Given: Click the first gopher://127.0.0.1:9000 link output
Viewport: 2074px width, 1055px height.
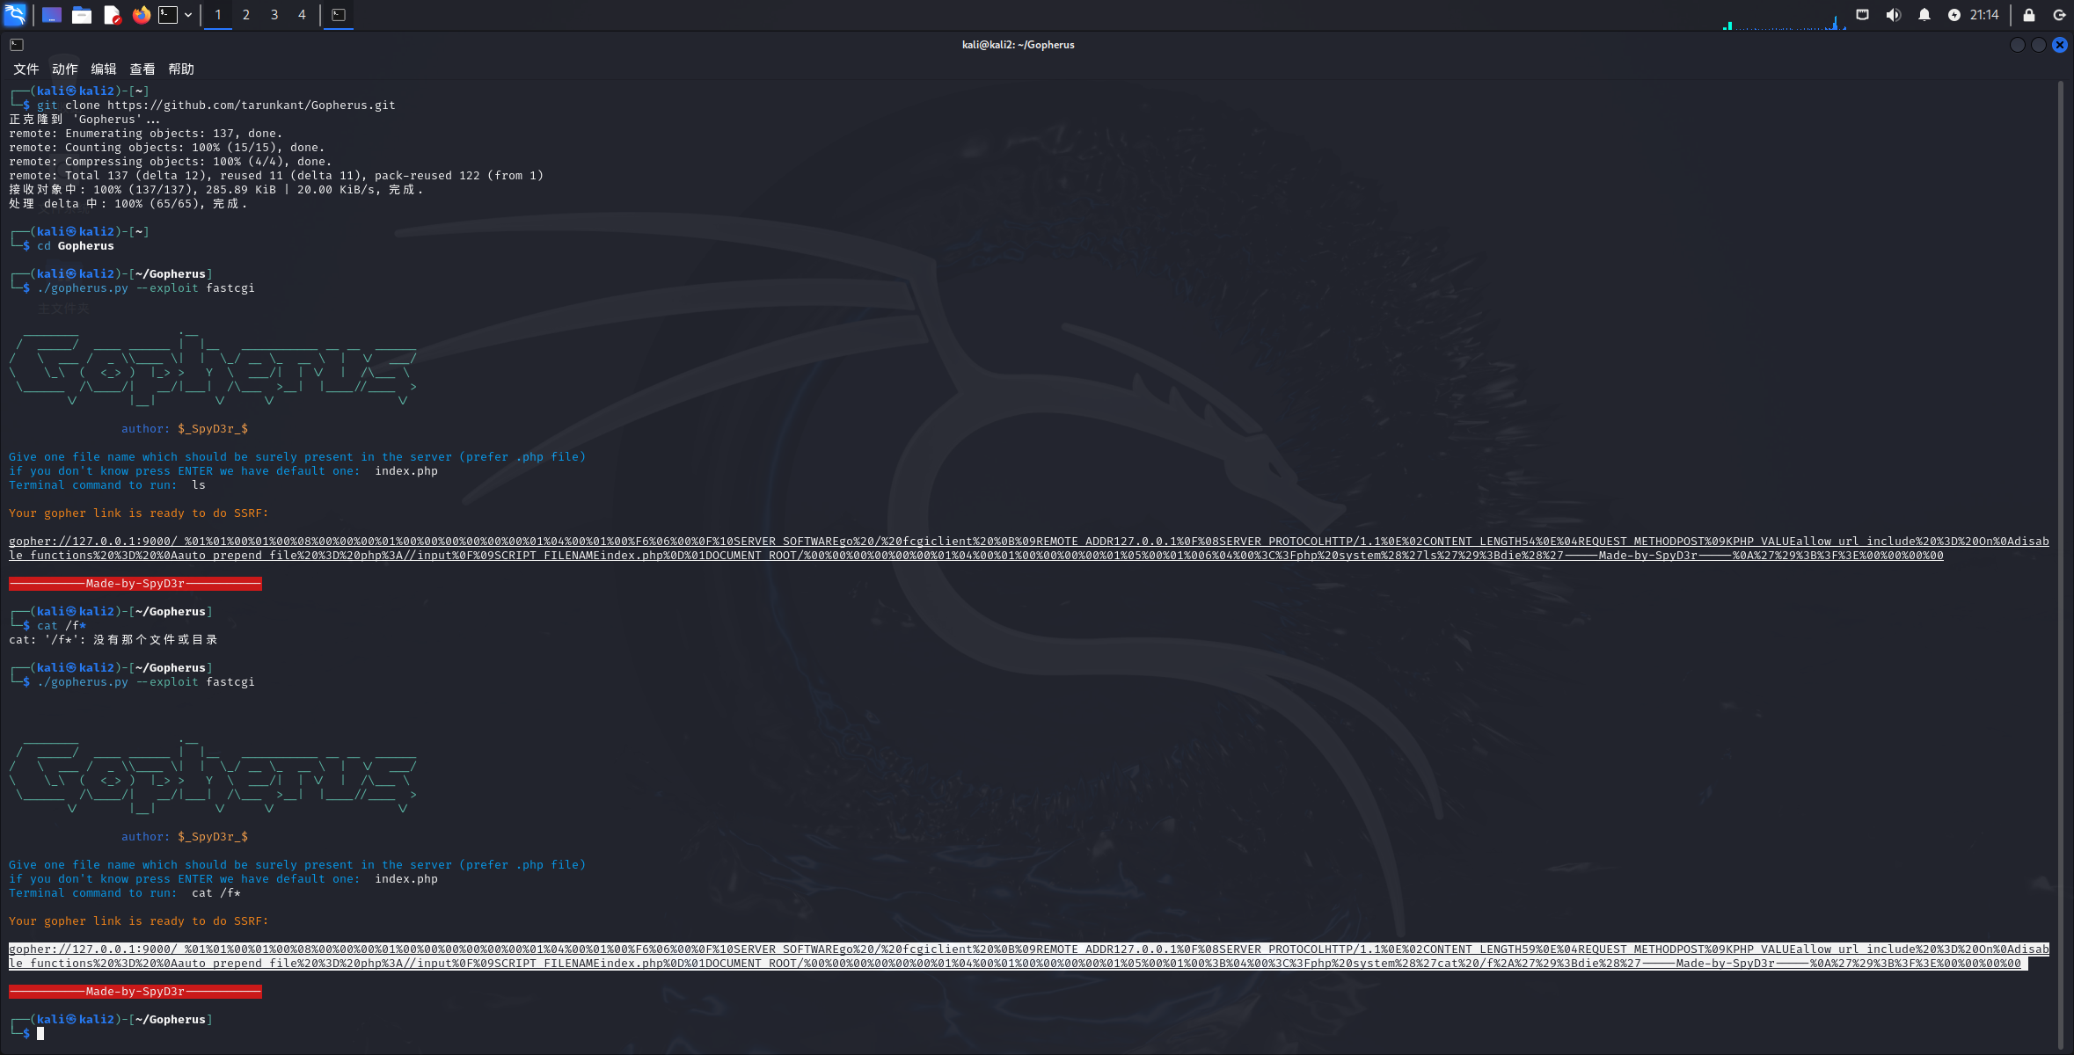Looking at the screenshot, I should [1029, 549].
